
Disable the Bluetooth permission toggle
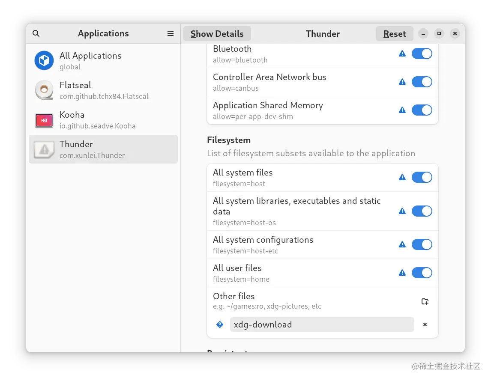(422, 54)
